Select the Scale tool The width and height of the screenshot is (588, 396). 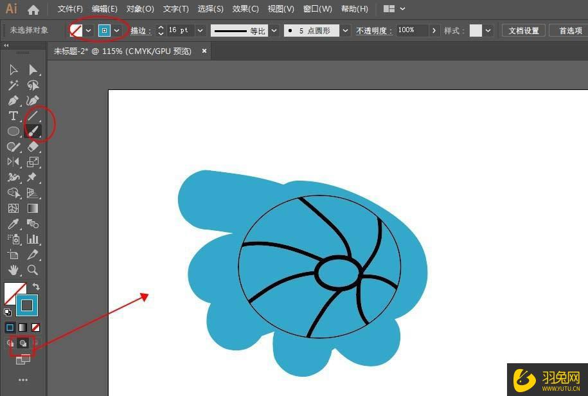pos(33,162)
